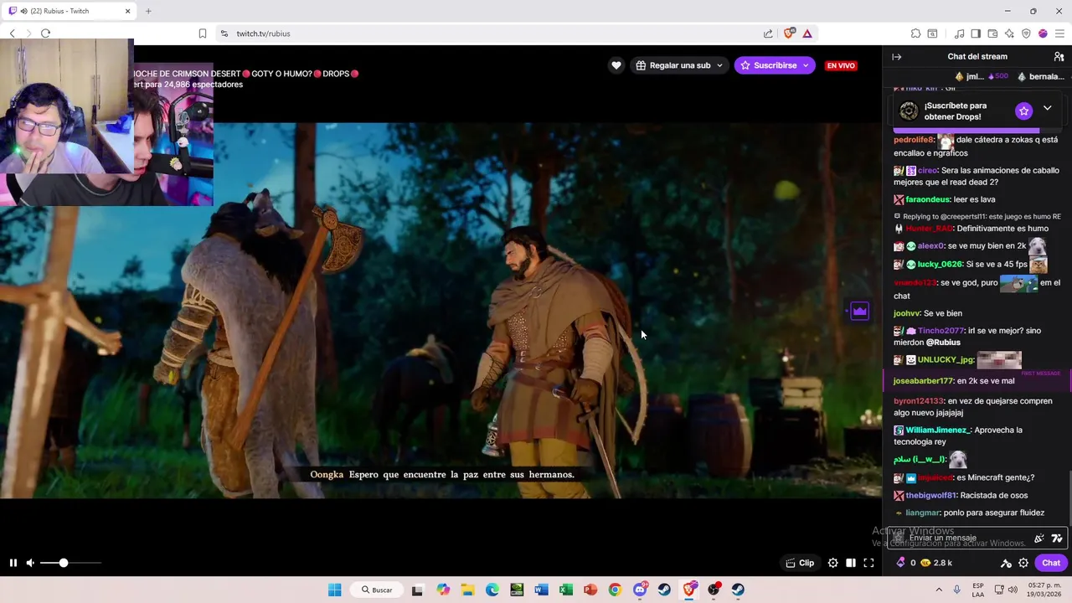Open Google Chrome from taskbar
Screen dimensions: 1072x603
[x=615, y=590]
